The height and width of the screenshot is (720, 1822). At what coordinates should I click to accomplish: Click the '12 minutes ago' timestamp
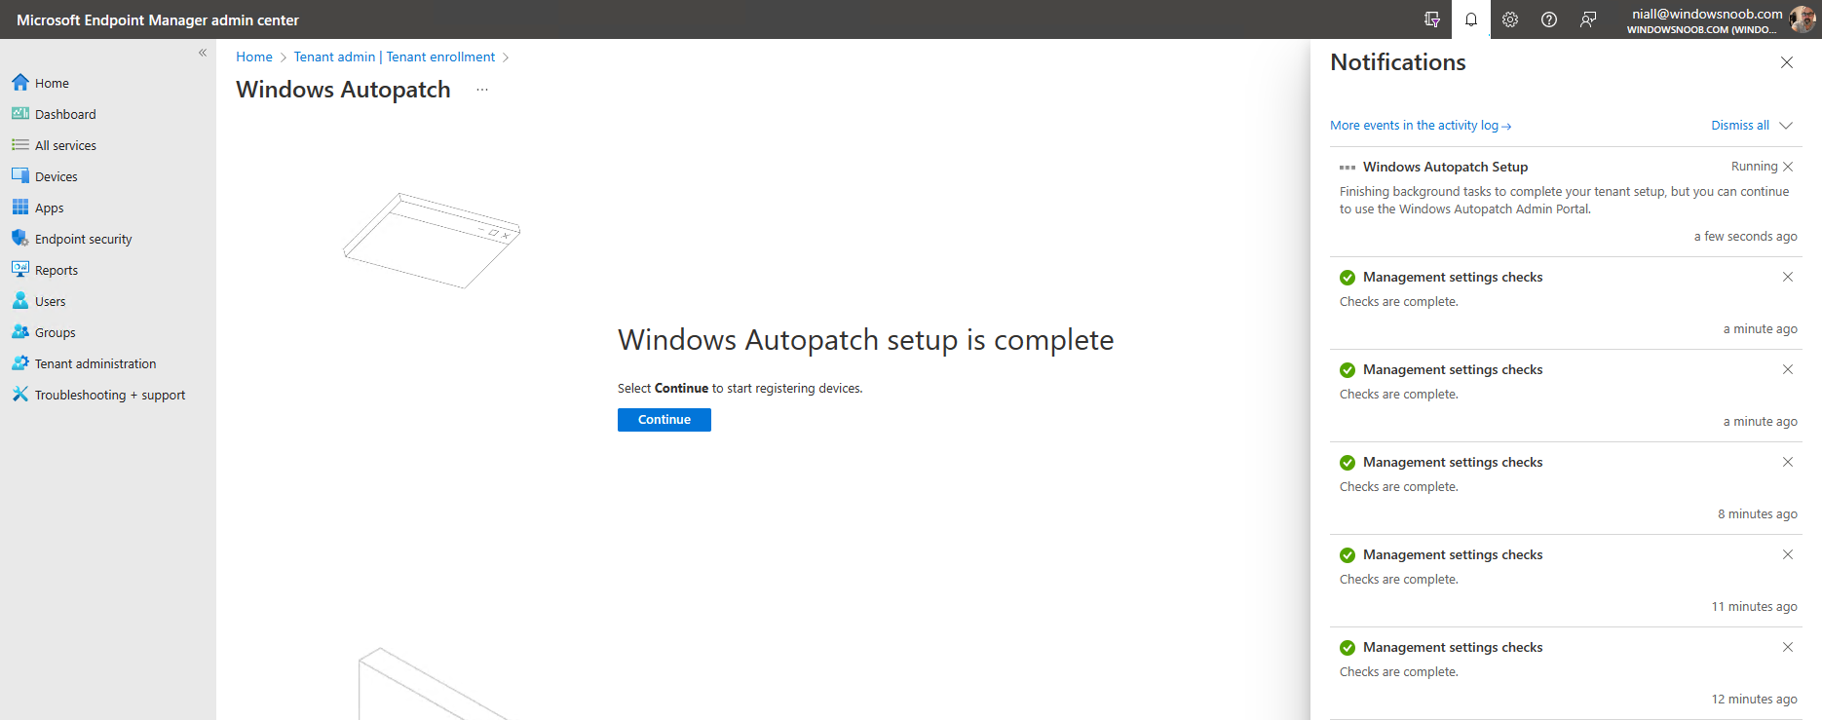coord(1755,700)
